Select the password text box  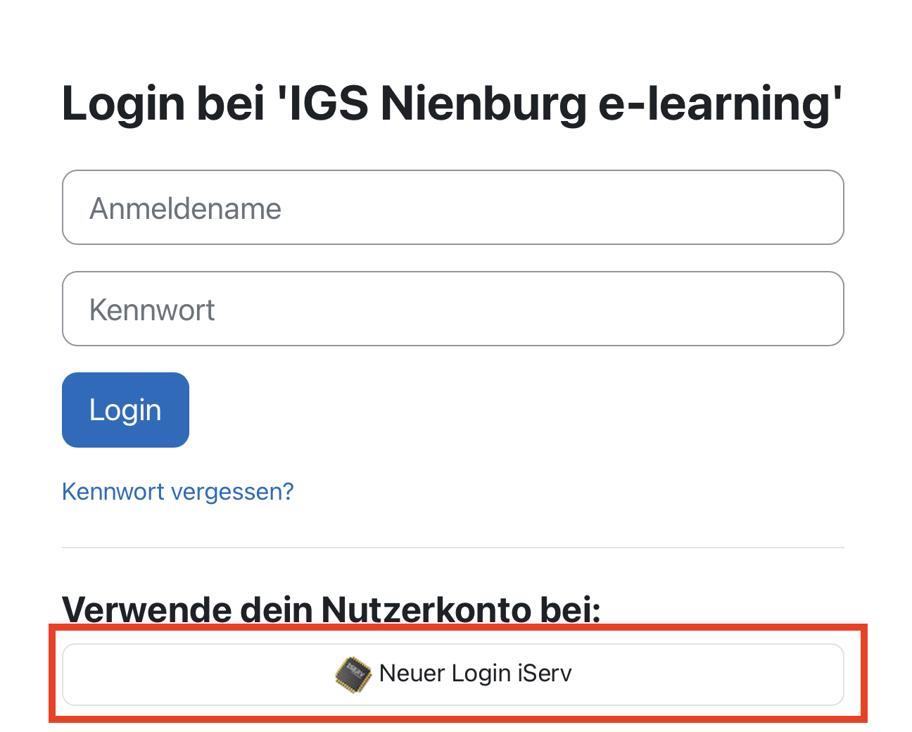[452, 309]
